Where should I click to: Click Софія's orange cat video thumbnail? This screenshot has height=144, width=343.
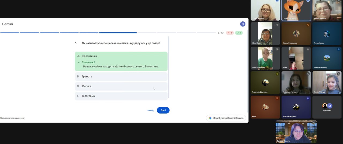click(296, 10)
